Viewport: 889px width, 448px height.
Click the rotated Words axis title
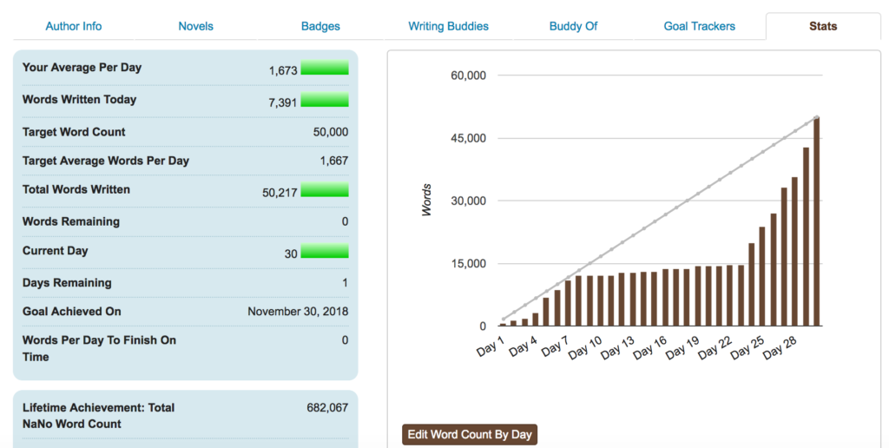pos(427,200)
